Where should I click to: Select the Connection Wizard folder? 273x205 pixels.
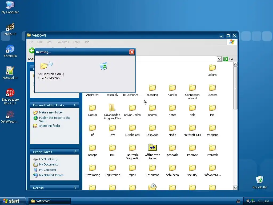point(192,92)
